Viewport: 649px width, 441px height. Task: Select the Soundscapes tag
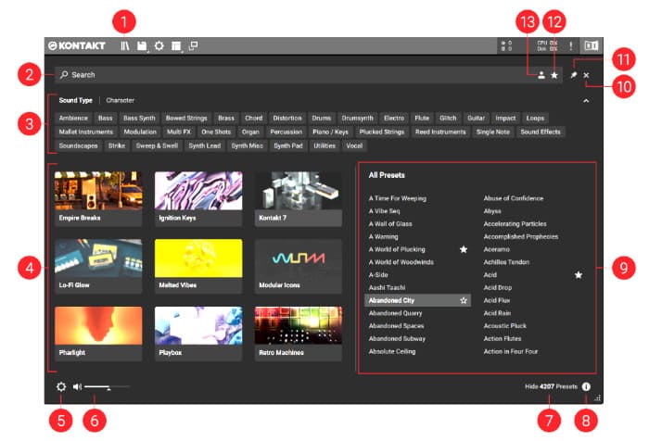(x=78, y=146)
